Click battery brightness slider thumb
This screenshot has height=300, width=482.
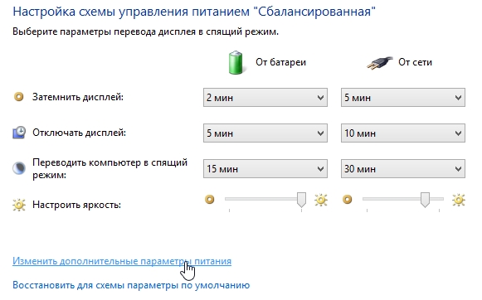click(x=301, y=200)
